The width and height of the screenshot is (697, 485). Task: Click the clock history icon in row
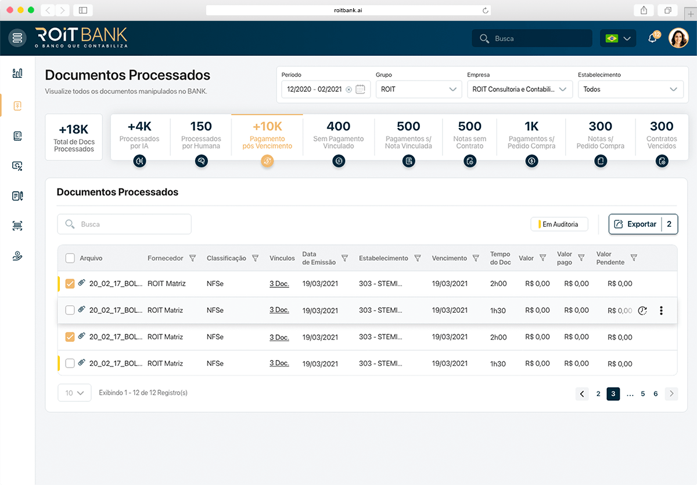tap(642, 311)
